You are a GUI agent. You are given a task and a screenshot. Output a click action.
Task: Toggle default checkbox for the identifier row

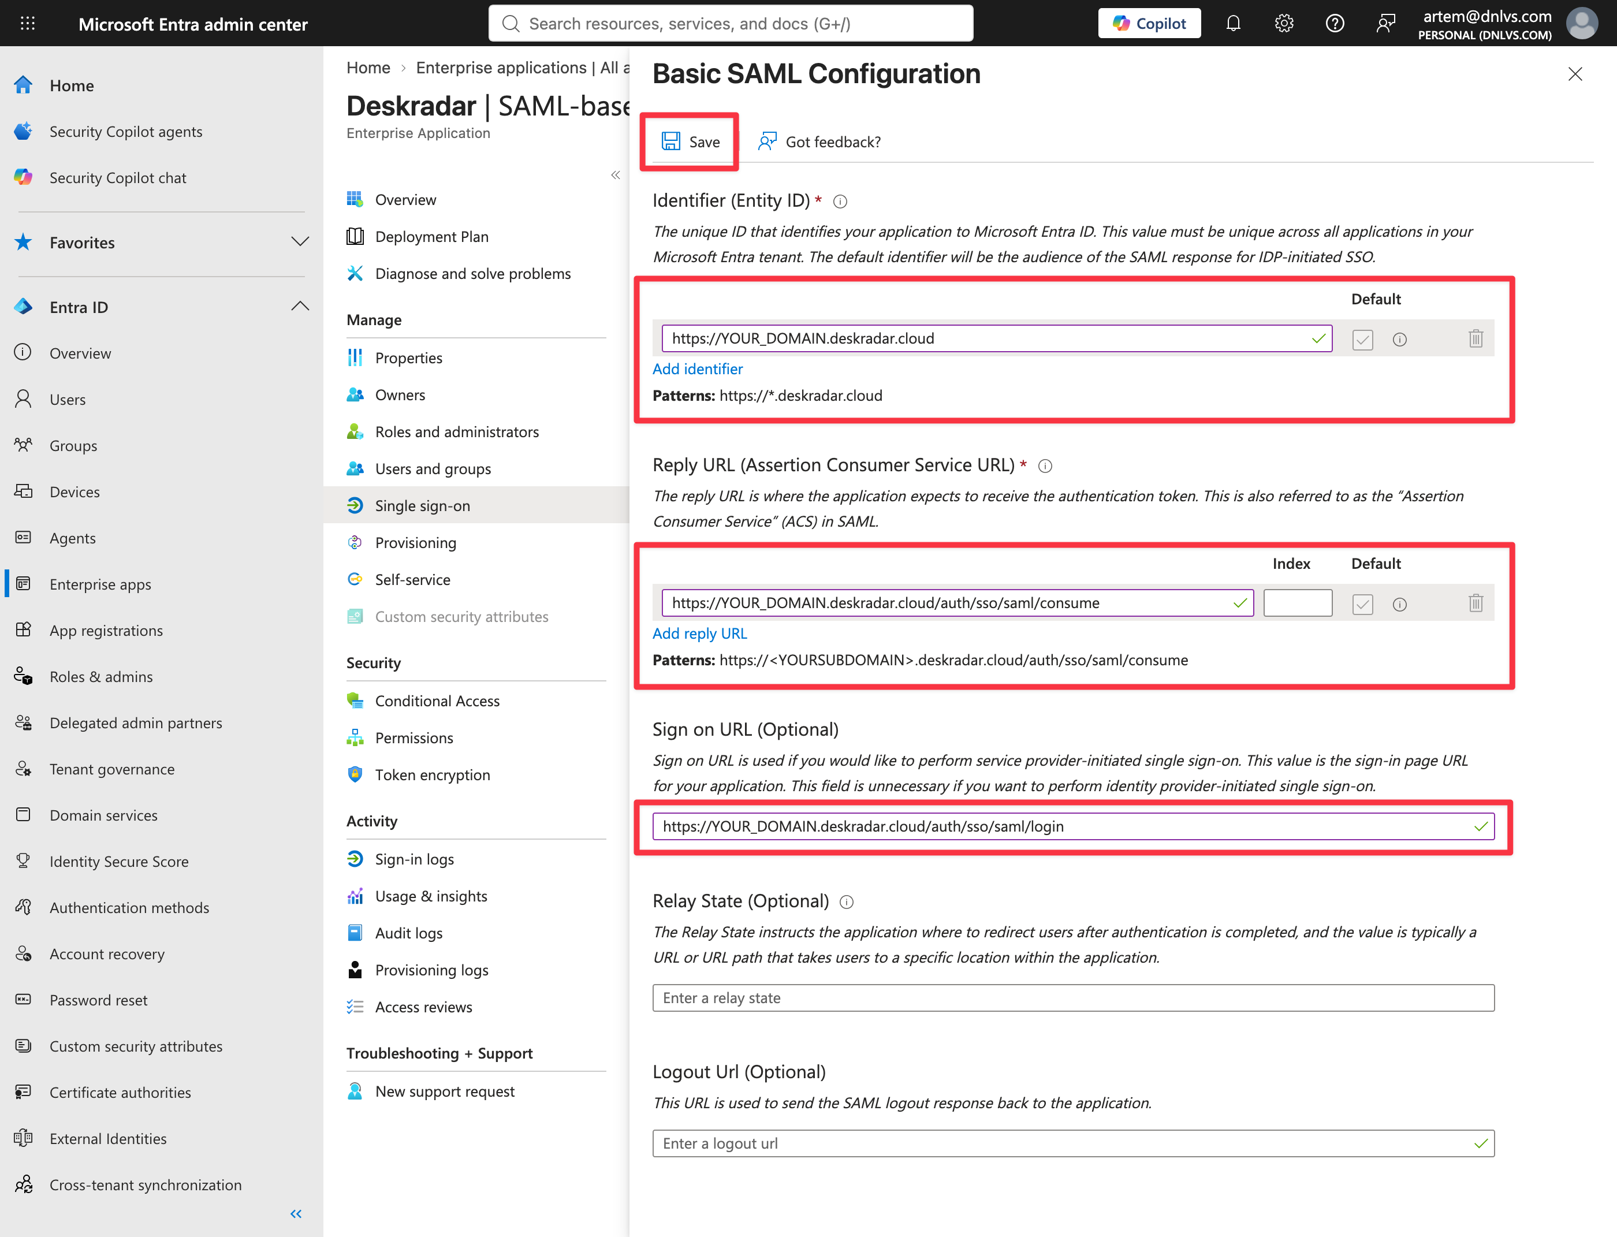point(1362,340)
